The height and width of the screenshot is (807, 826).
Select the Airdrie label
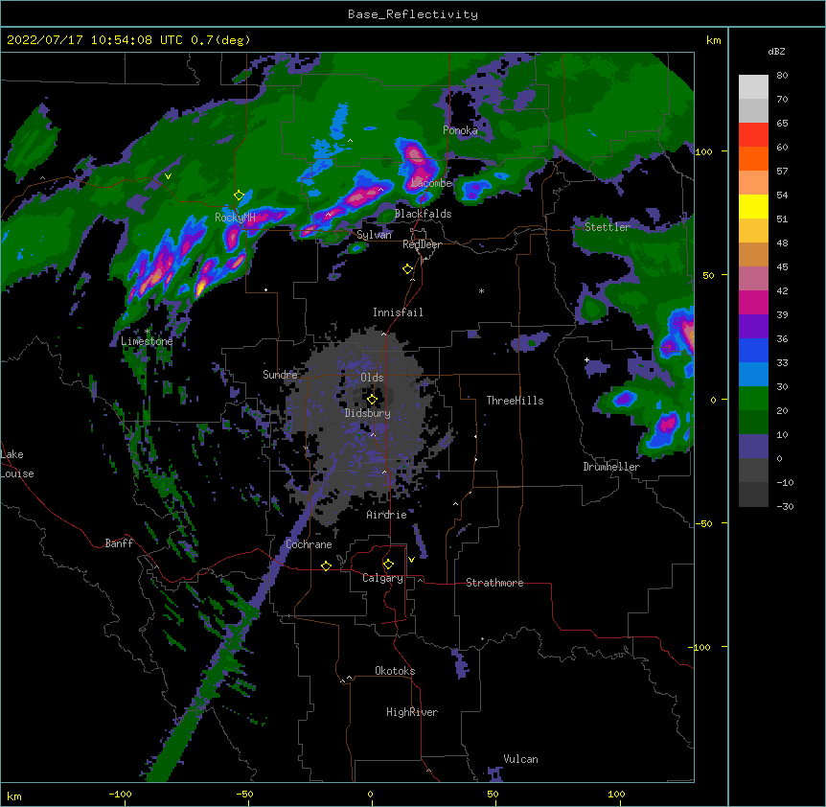point(386,515)
